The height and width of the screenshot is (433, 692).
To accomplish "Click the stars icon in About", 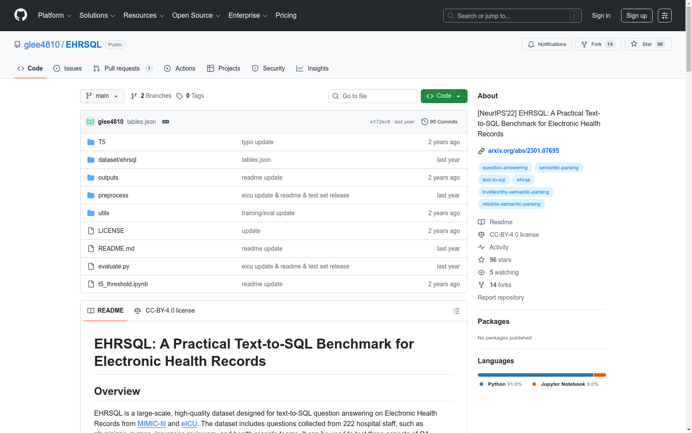I will (481, 260).
